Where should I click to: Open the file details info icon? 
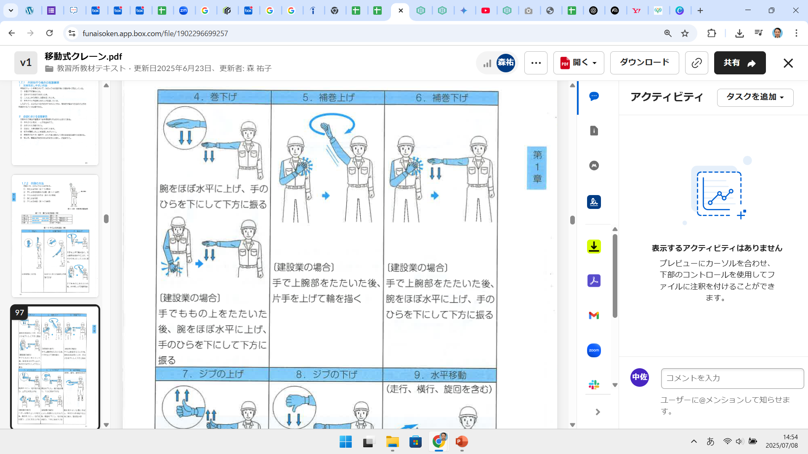point(594,131)
